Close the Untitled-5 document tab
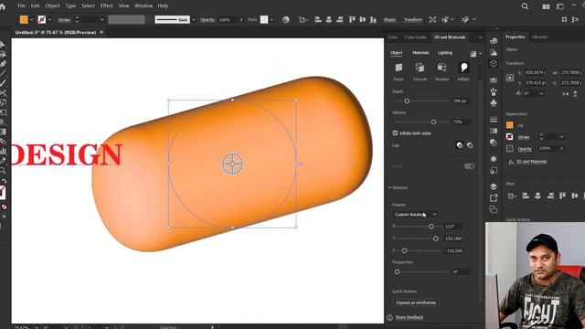The width and height of the screenshot is (585, 329). [x=101, y=33]
